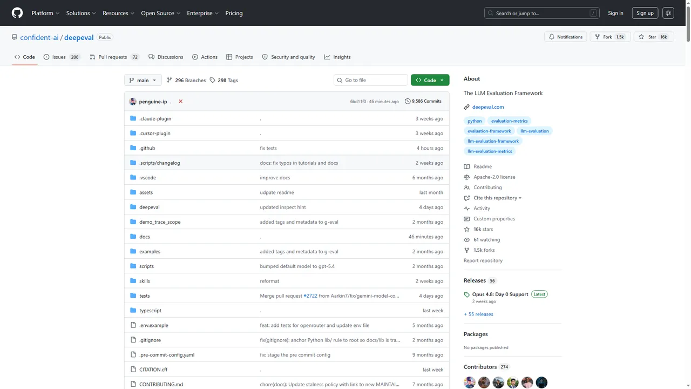The image size is (691, 389).
Task: Expand the Solutions menu
Action: click(81, 13)
